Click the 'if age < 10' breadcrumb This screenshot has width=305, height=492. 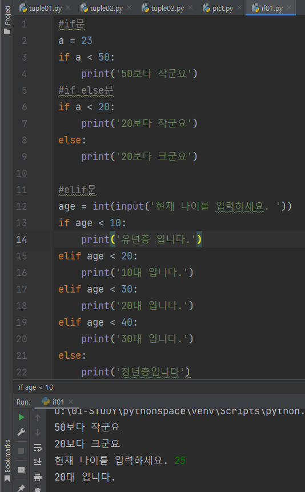[x=36, y=387]
